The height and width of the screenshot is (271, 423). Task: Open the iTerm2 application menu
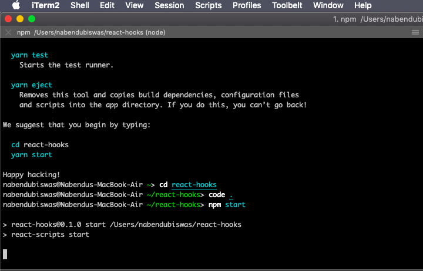coord(46,5)
